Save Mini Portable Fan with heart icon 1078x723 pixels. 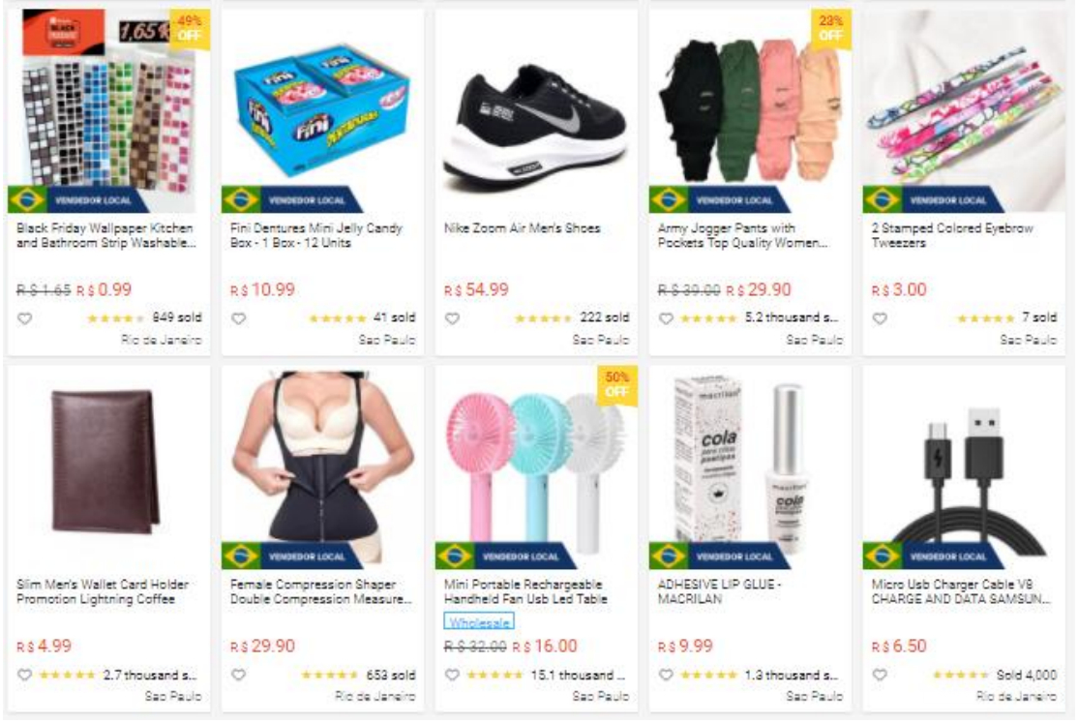(452, 675)
